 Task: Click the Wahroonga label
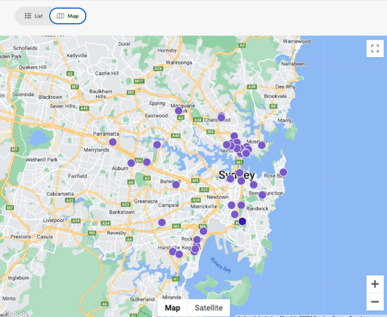pyautogui.click(x=179, y=62)
